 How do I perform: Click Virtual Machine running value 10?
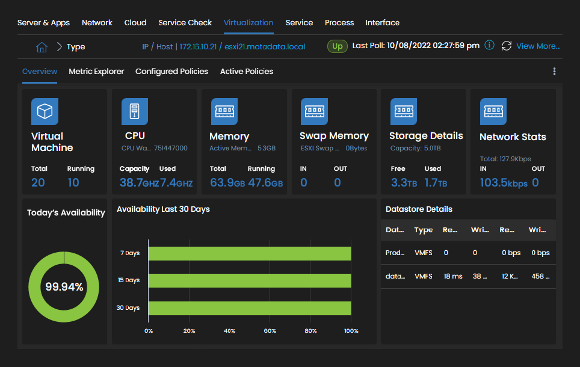[73, 182]
